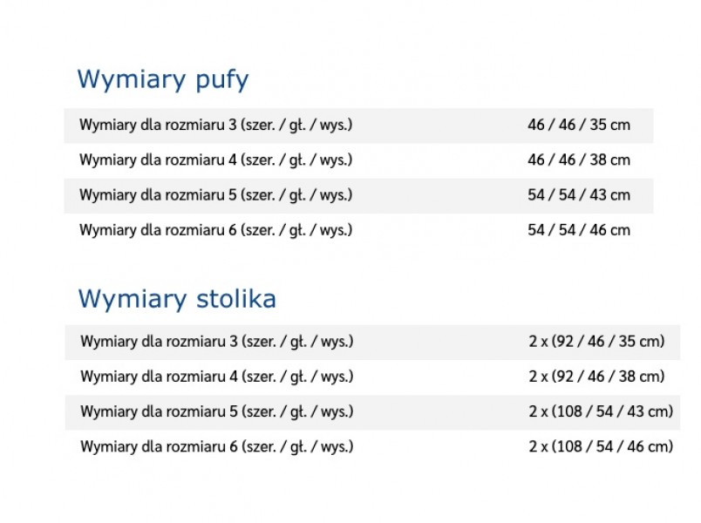Select pufy row for rozmiaru 5 label
Image resolution: width=701 pixels, height=523 pixels.
tap(216, 195)
